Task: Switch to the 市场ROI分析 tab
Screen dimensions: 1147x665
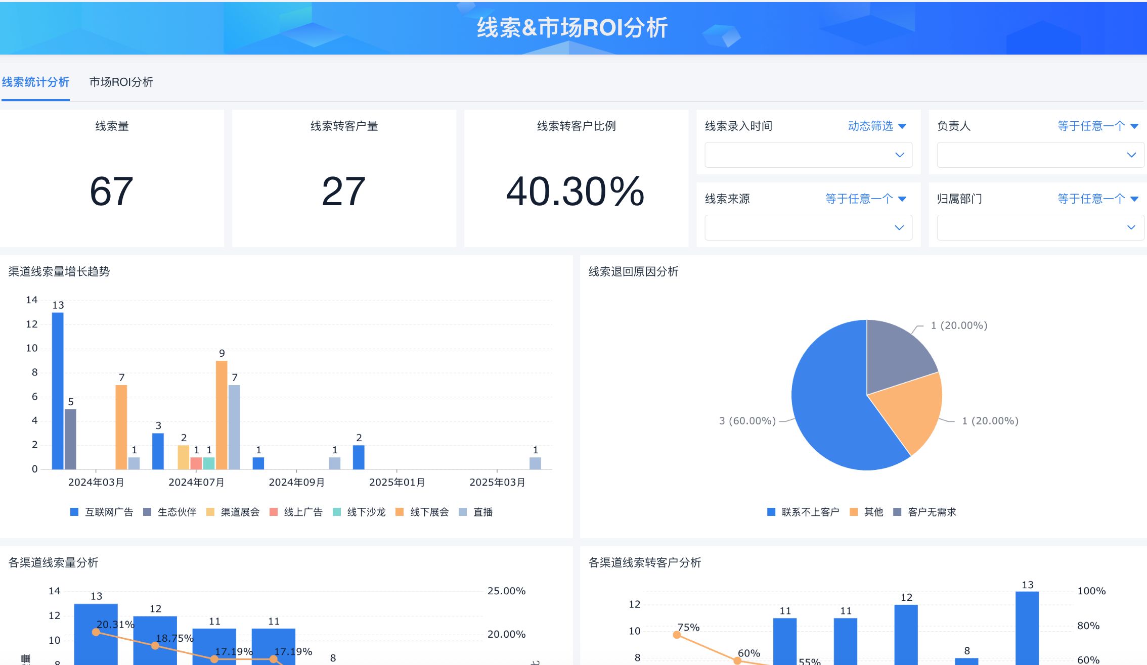Action: tap(121, 82)
